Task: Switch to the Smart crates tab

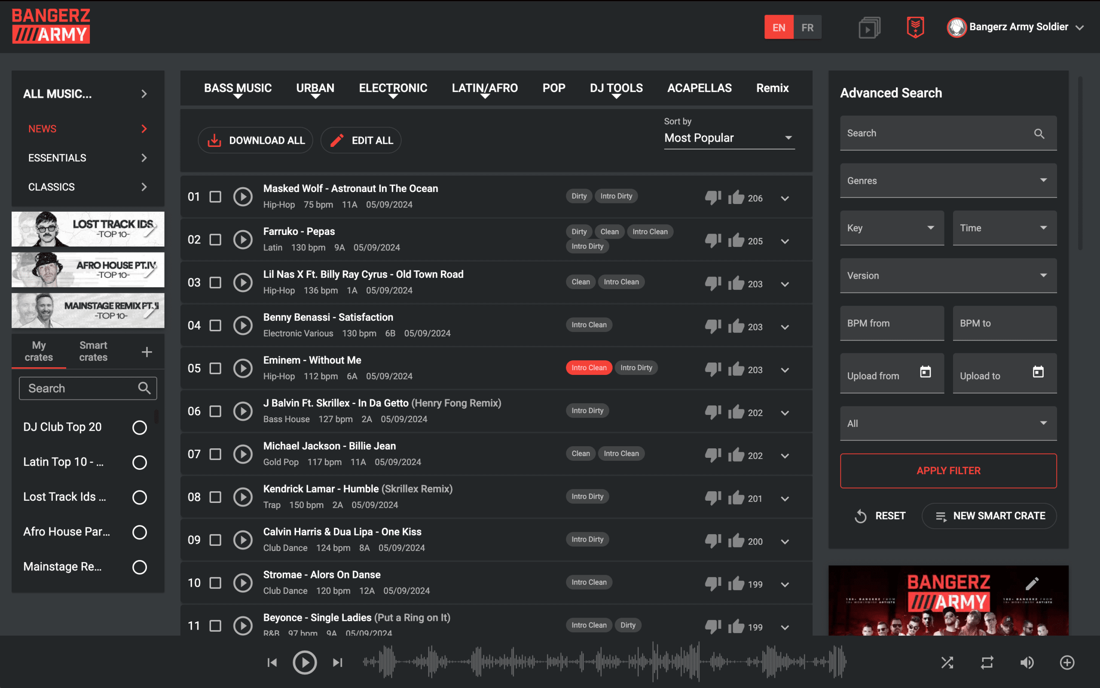Action: pos(93,351)
